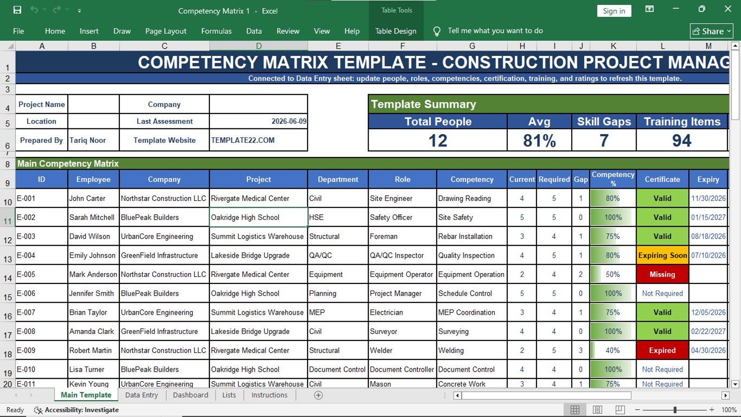The width and height of the screenshot is (741, 417).
Task: Open the Table Design ribbon tab
Action: point(396,31)
